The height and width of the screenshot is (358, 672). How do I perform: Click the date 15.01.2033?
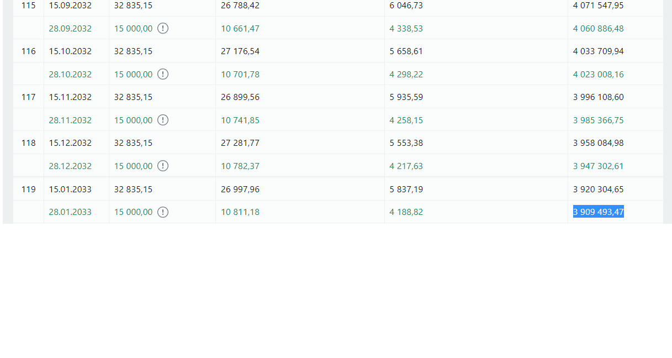point(70,189)
